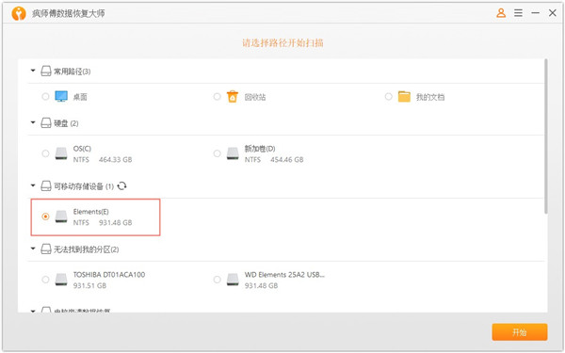Viewport: 565px width, 353px height.
Task: Click the 桌面 label
Action: tap(80, 97)
